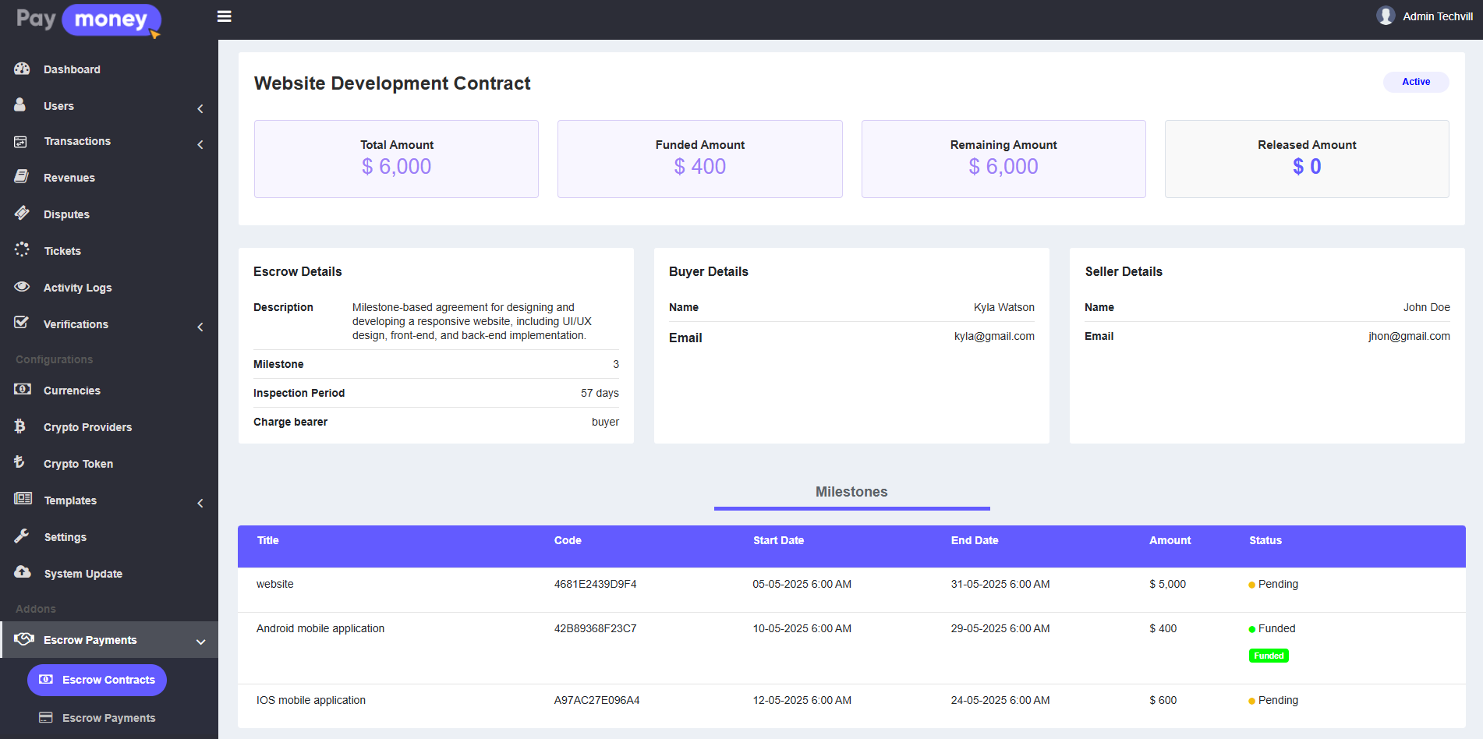1483x739 pixels.
Task: Click the Paymoney logo
Action: click(x=88, y=19)
